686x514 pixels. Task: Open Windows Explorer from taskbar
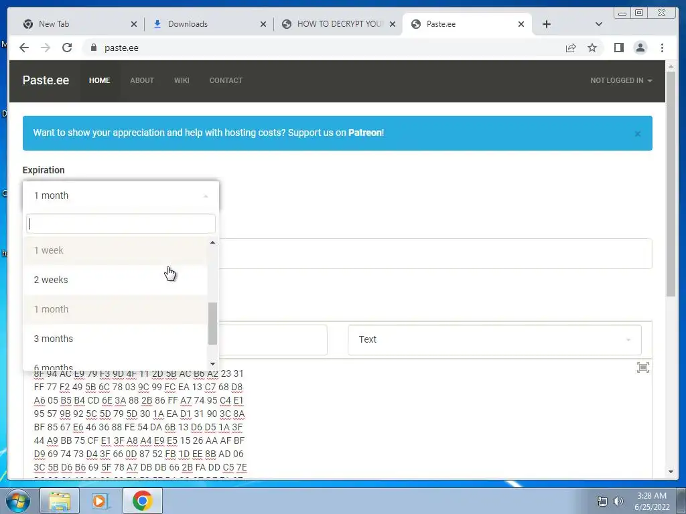point(59,501)
